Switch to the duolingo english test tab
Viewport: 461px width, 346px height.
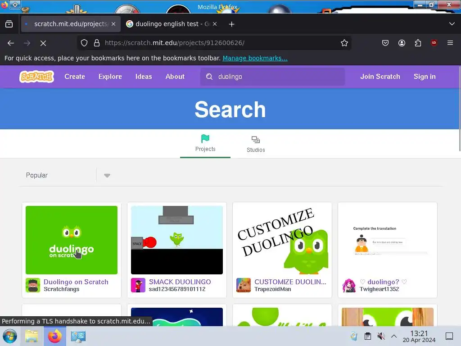click(x=172, y=24)
